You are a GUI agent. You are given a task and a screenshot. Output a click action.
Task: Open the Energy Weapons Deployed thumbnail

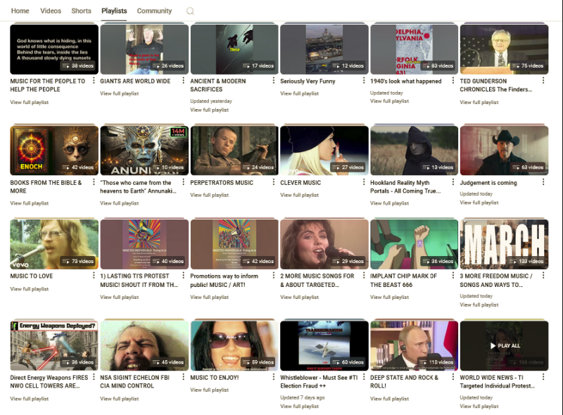(x=54, y=345)
